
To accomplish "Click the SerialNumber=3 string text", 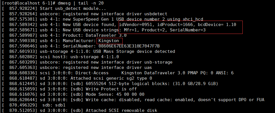I will (x=187, y=30).
